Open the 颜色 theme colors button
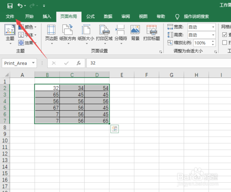 (27, 27)
